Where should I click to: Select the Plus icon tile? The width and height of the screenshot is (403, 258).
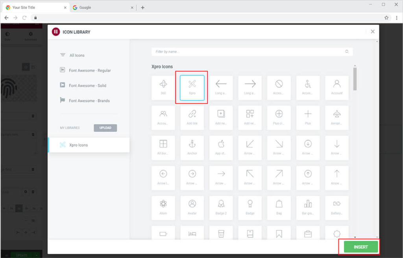pos(308,117)
